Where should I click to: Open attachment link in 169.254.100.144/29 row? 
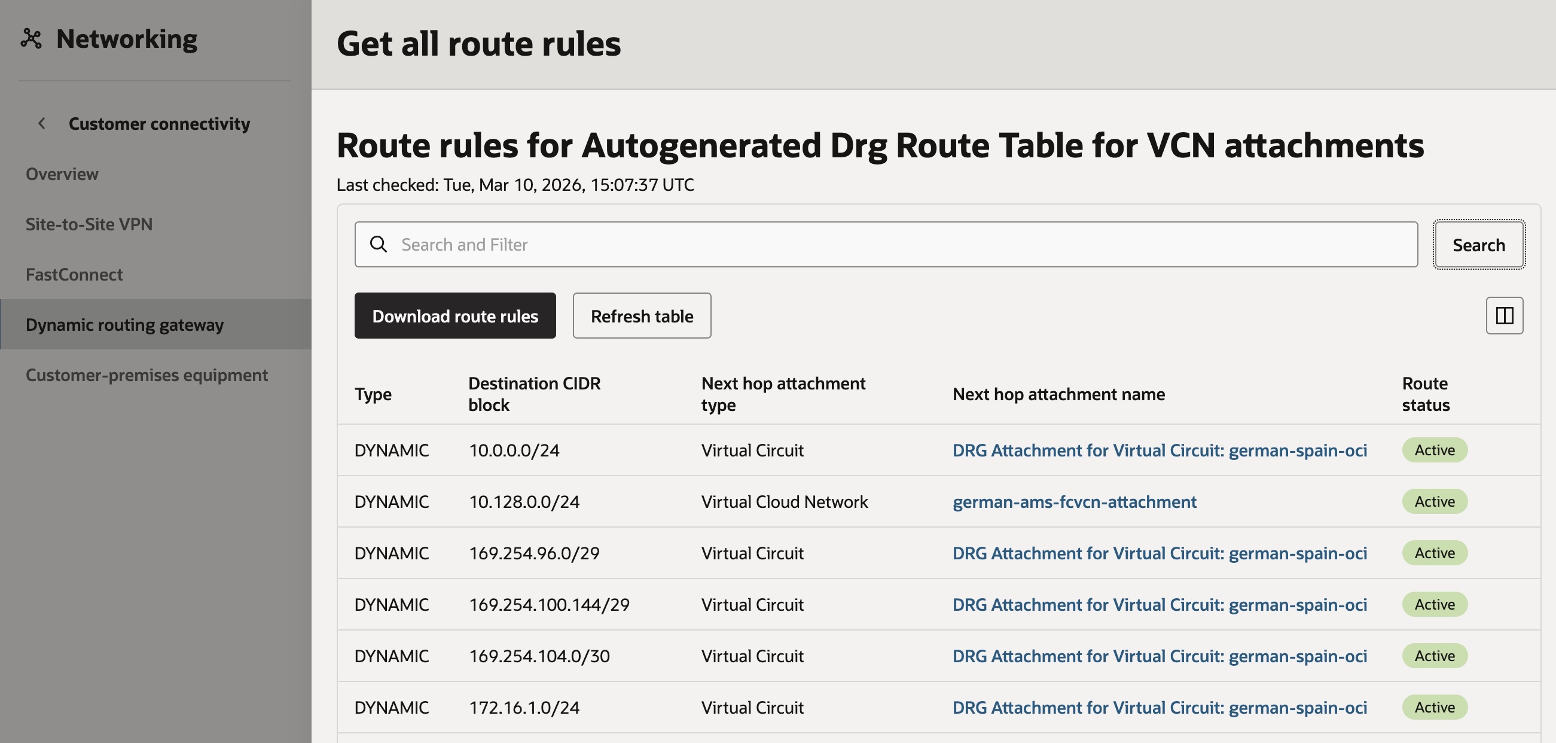(x=1160, y=604)
